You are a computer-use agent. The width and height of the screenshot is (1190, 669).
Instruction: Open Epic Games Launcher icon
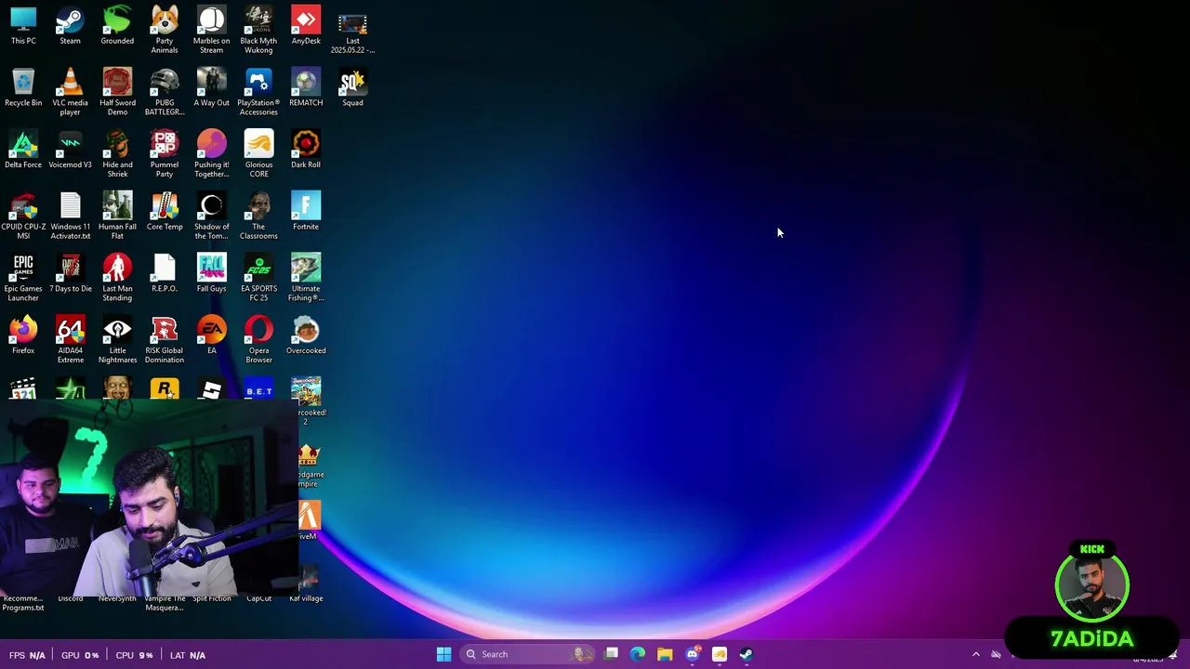coord(23,278)
